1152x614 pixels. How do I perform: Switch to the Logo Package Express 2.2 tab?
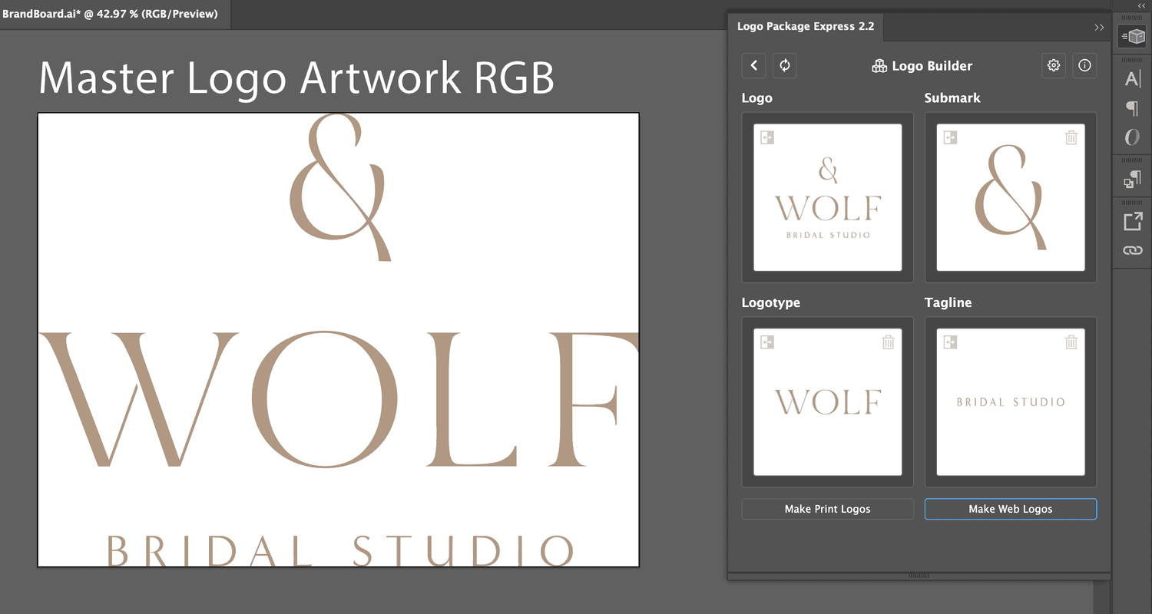click(805, 25)
